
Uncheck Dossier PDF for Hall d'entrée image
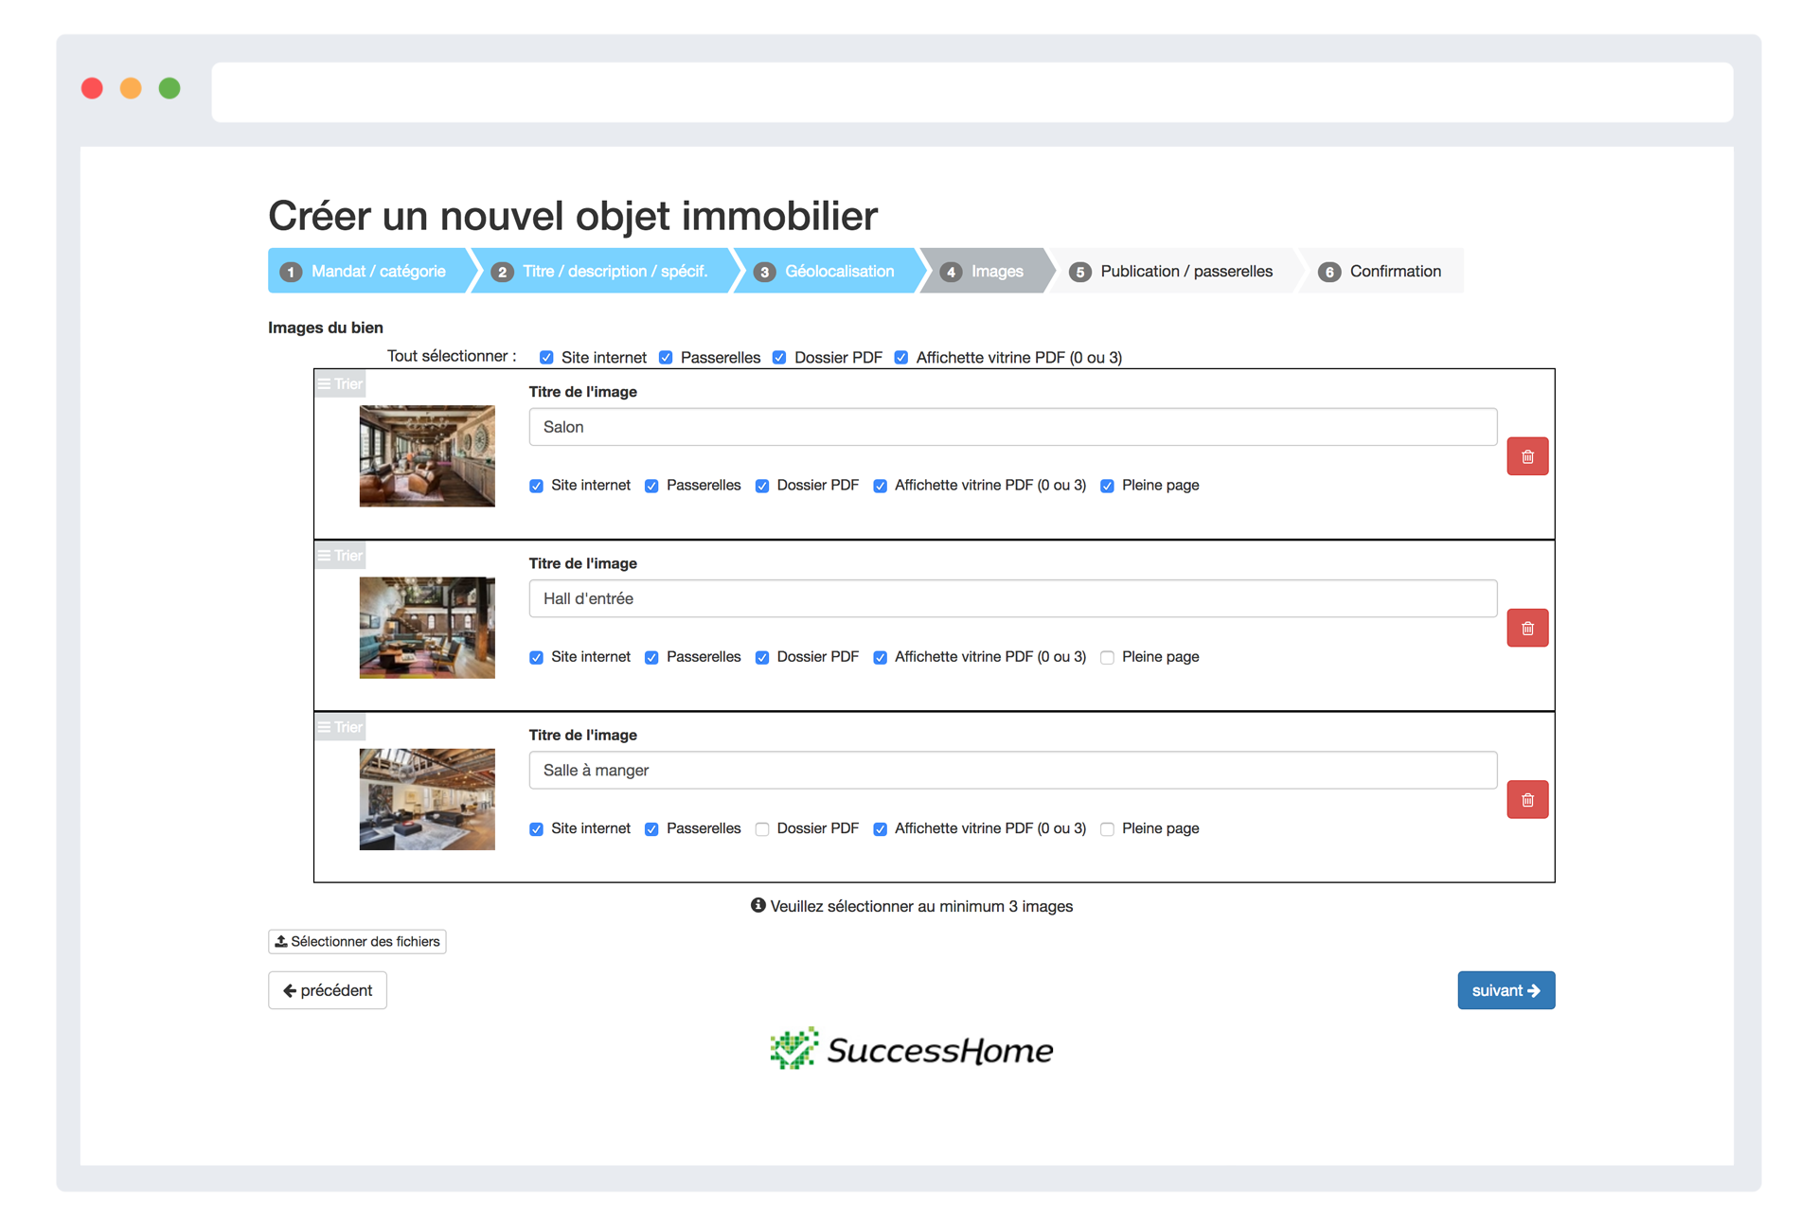pyautogui.click(x=762, y=657)
